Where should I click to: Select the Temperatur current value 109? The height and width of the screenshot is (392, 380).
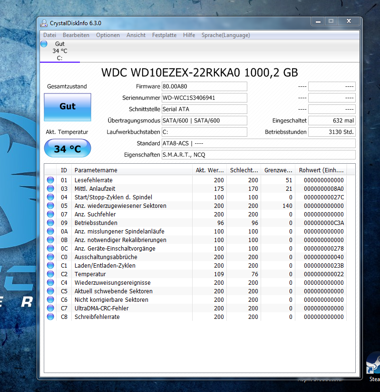pos(219,274)
